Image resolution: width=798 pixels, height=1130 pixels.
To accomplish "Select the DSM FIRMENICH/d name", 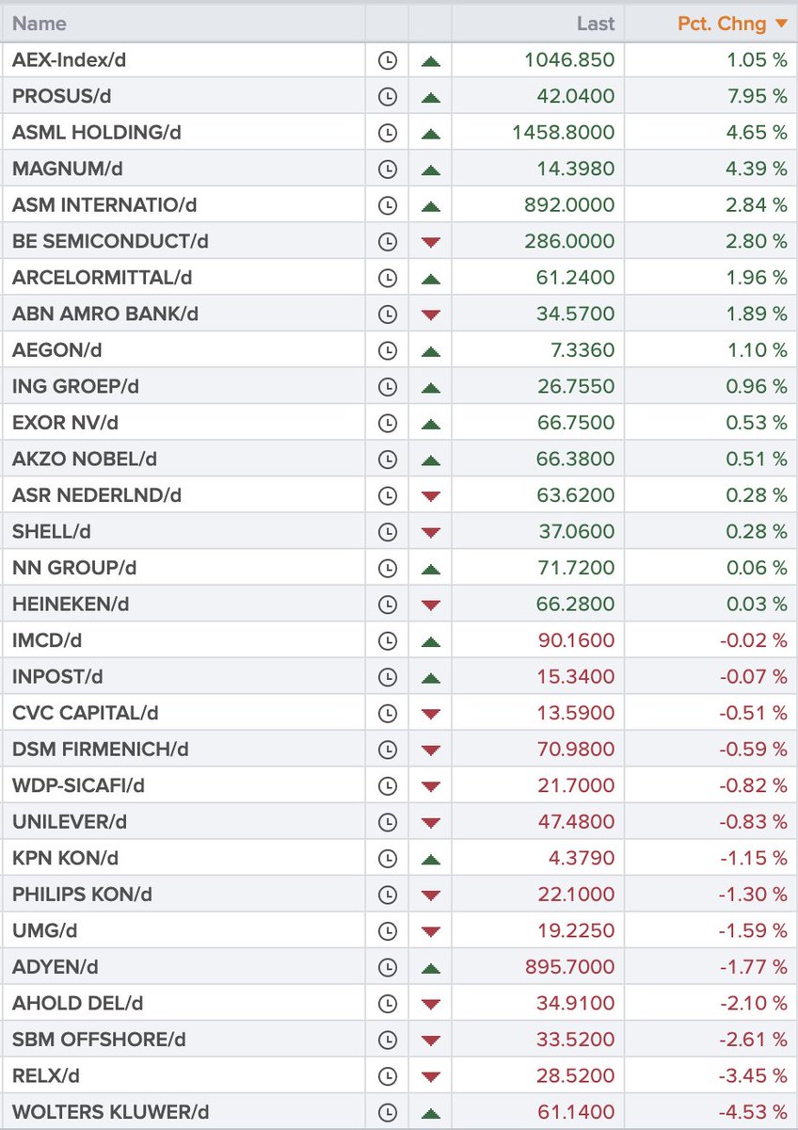I will pyautogui.click(x=101, y=750).
